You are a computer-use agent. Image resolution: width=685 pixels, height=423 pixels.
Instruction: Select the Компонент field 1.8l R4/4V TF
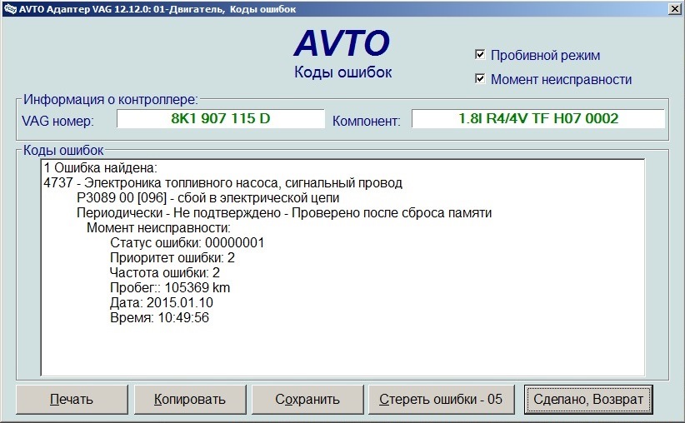pyautogui.click(x=538, y=118)
